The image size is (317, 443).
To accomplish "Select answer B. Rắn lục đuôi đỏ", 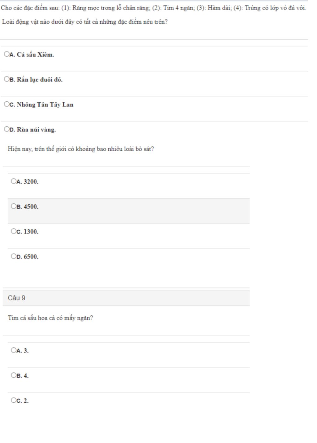I will [7, 79].
